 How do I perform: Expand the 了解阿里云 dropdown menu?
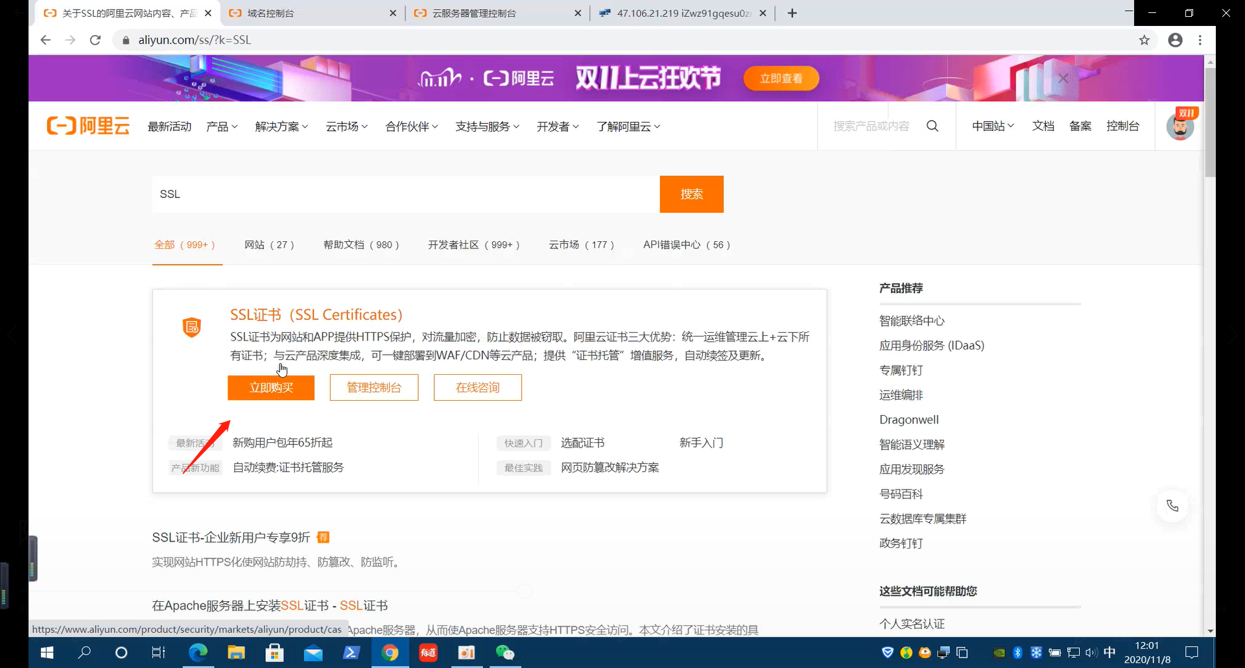point(628,126)
